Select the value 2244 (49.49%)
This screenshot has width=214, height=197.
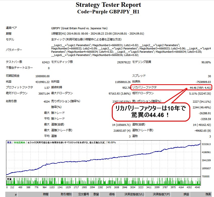click(202, 107)
